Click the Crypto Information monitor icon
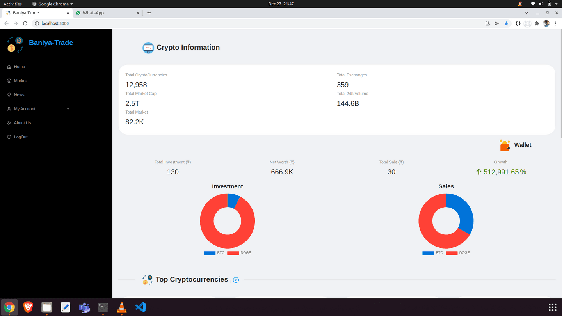The width and height of the screenshot is (562, 316). [148, 48]
